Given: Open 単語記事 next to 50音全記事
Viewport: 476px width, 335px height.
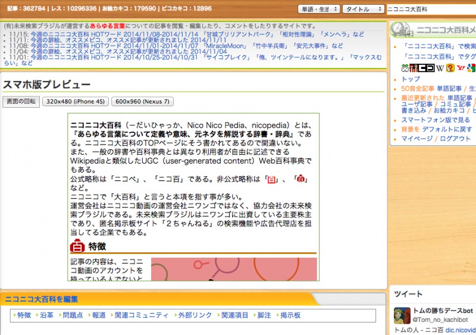Looking at the screenshot, I should click(x=449, y=89).
